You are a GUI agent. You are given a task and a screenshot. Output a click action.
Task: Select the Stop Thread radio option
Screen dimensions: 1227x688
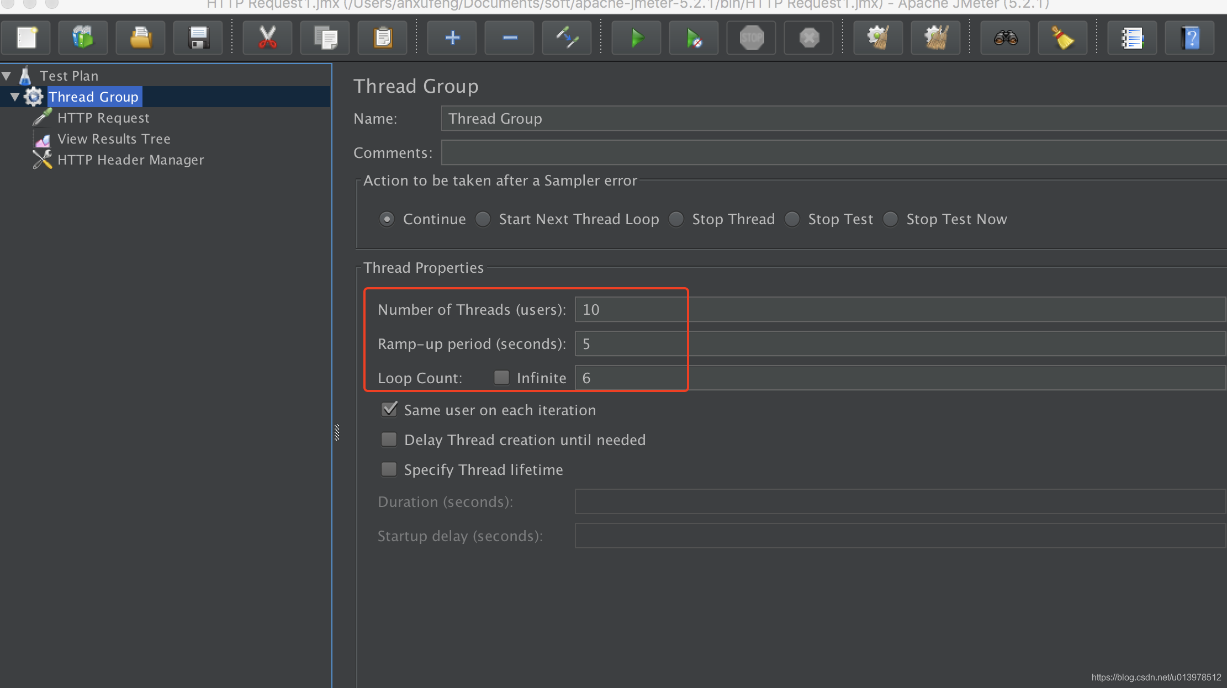(x=676, y=219)
